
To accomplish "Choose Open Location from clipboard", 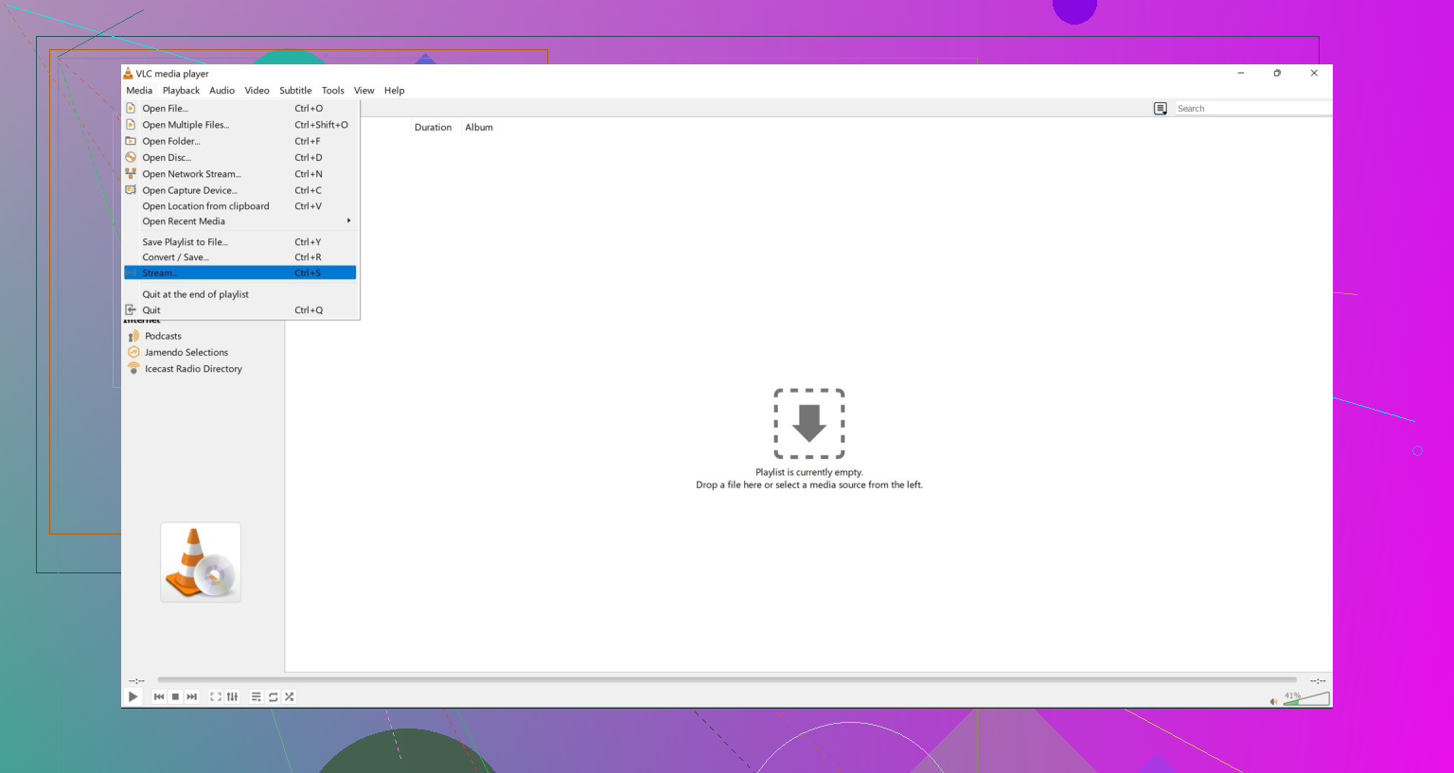I will tap(240, 206).
